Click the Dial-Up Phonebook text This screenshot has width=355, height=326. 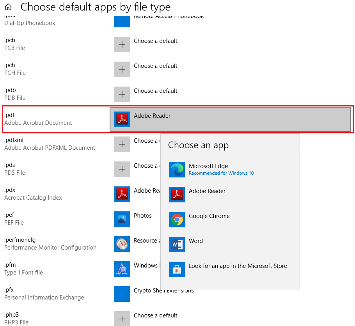pos(30,23)
